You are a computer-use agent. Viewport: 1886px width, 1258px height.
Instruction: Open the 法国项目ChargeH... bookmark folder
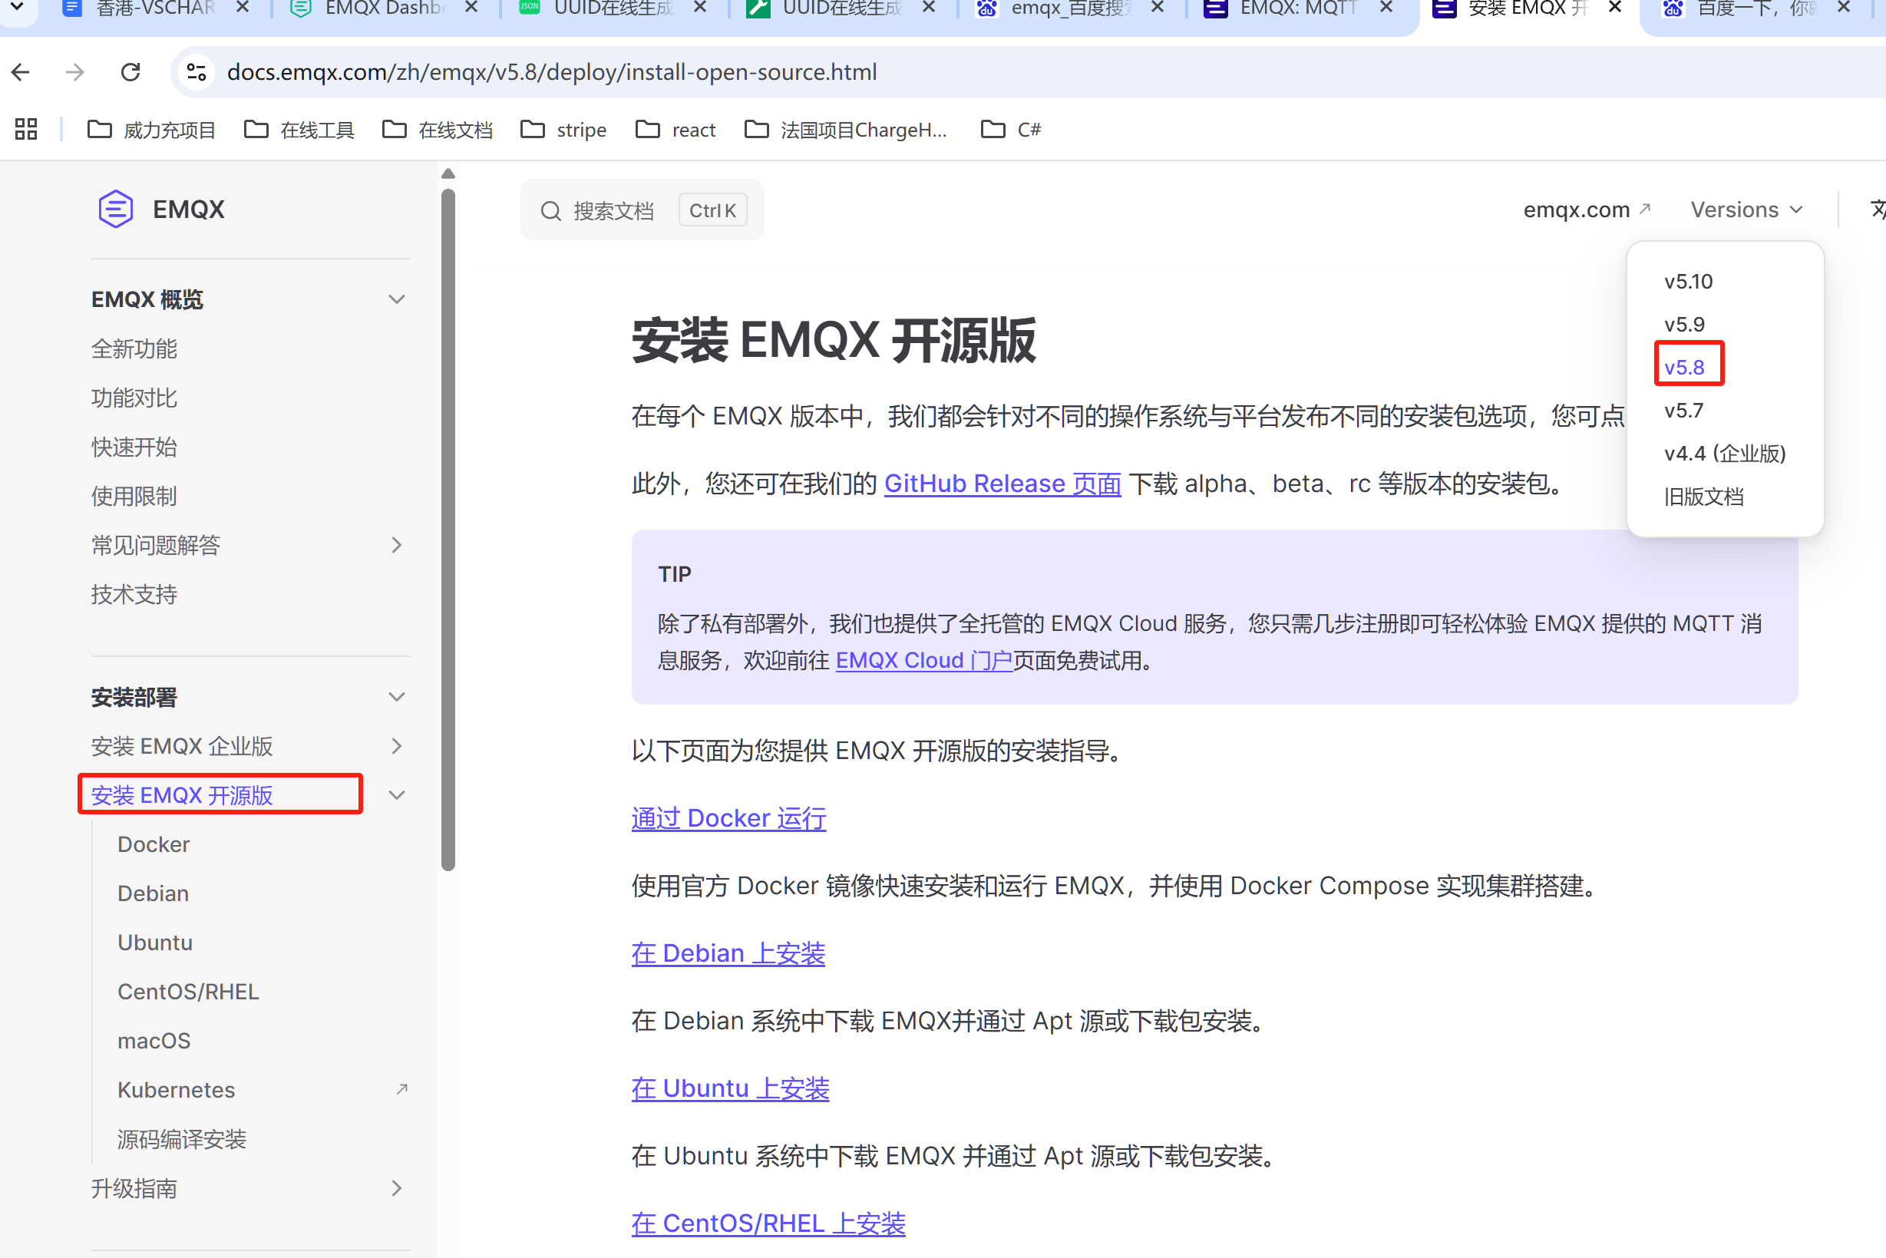point(846,129)
